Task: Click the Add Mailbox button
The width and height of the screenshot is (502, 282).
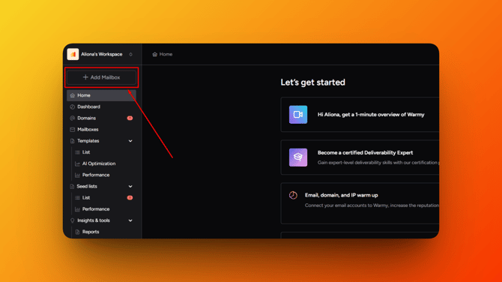Action: pos(101,77)
